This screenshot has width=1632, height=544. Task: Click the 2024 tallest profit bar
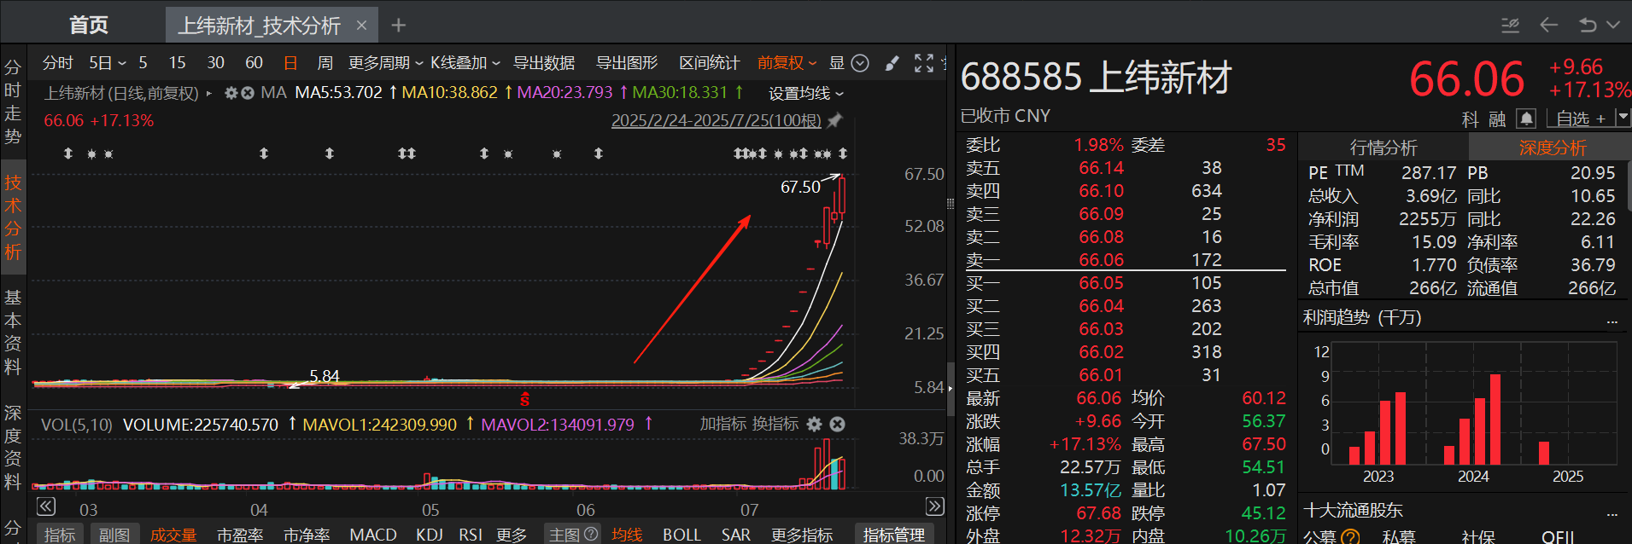click(x=1495, y=419)
